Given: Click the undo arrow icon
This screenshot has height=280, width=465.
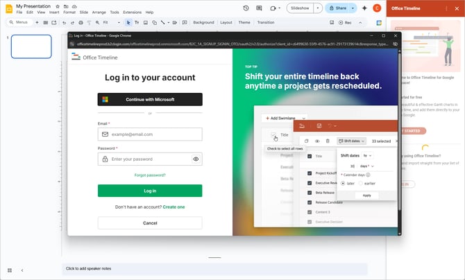Looking at the screenshot, I should [x=64, y=22].
